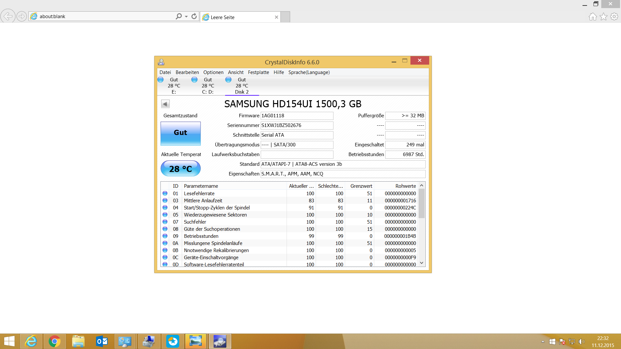This screenshot has width=621, height=349.
Task: Open the Sprache(Language) menu
Action: pos(309,72)
